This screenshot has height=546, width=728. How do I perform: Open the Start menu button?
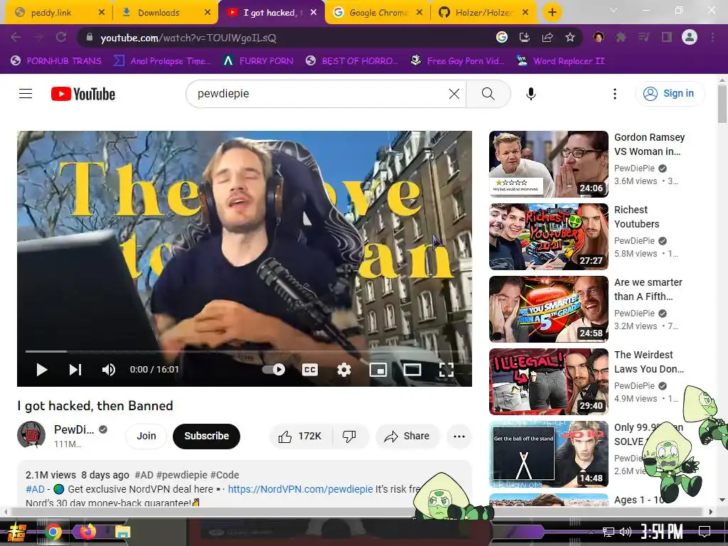coord(16,532)
